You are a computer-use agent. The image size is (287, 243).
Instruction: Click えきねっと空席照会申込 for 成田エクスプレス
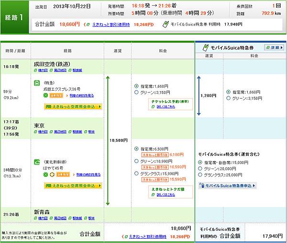click(x=73, y=106)
